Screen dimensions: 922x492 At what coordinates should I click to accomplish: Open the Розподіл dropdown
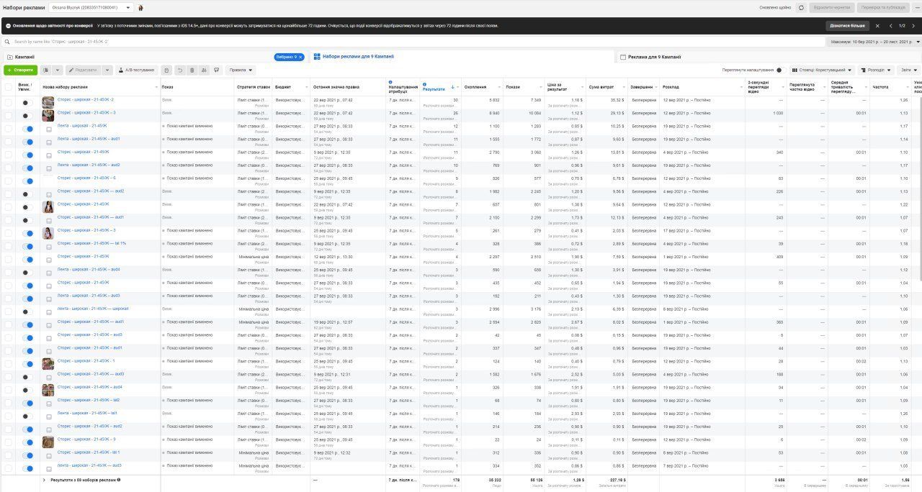click(876, 70)
